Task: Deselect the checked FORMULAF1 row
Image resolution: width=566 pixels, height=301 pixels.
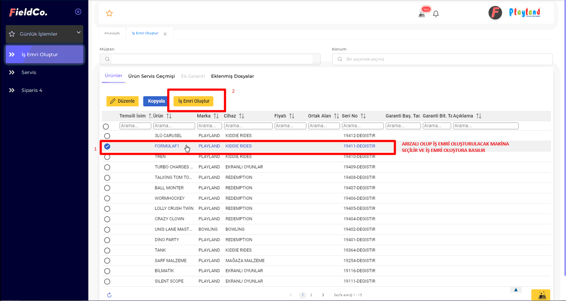Action: tap(107, 146)
